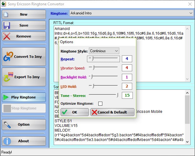Viewport: 195px width, 156px height.
Task: Click the Options dialog title
Action: tap(67, 42)
